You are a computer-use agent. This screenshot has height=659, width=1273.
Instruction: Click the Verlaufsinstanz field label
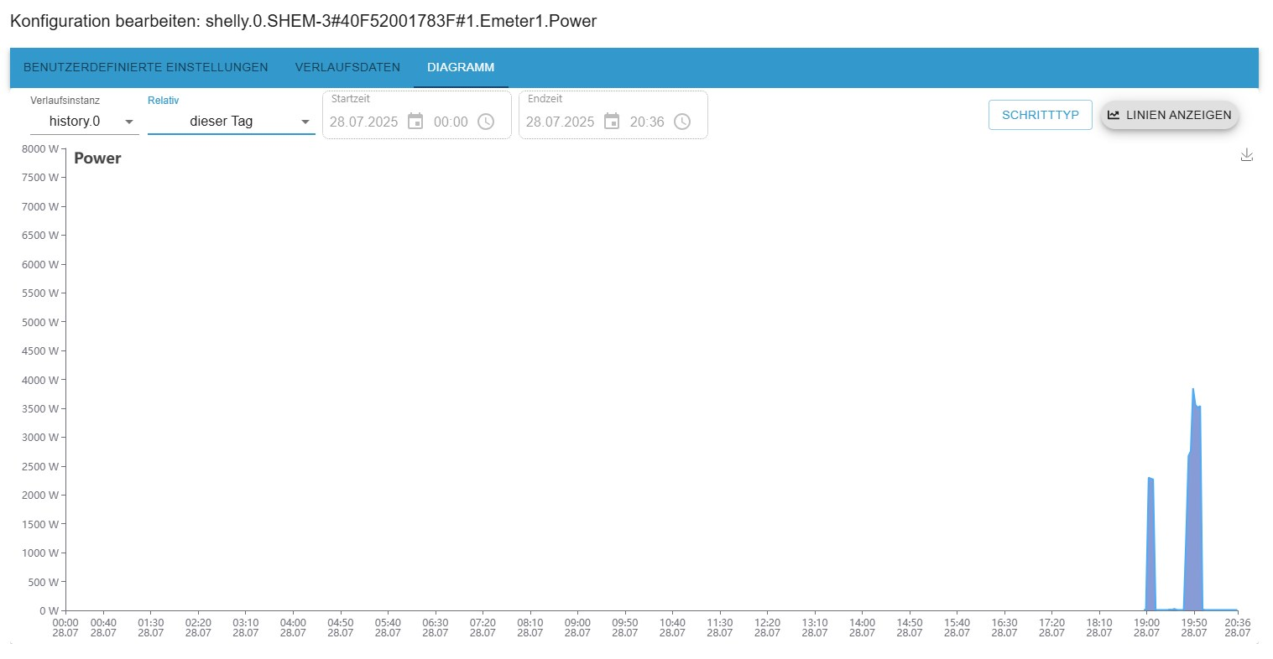65,101
